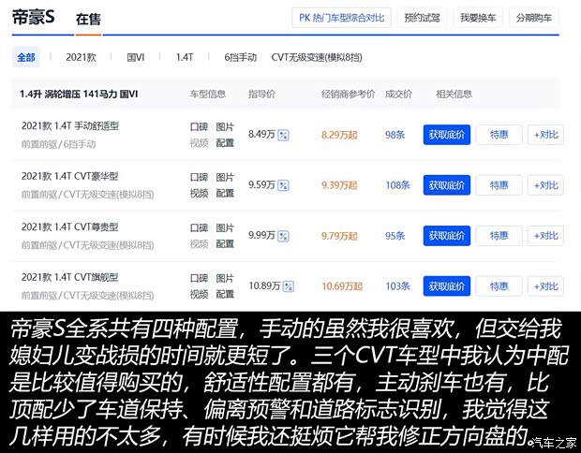Viewport: 581px width, 453px height.
Task: Click the 我要换车 button
Action: [478, 18]
